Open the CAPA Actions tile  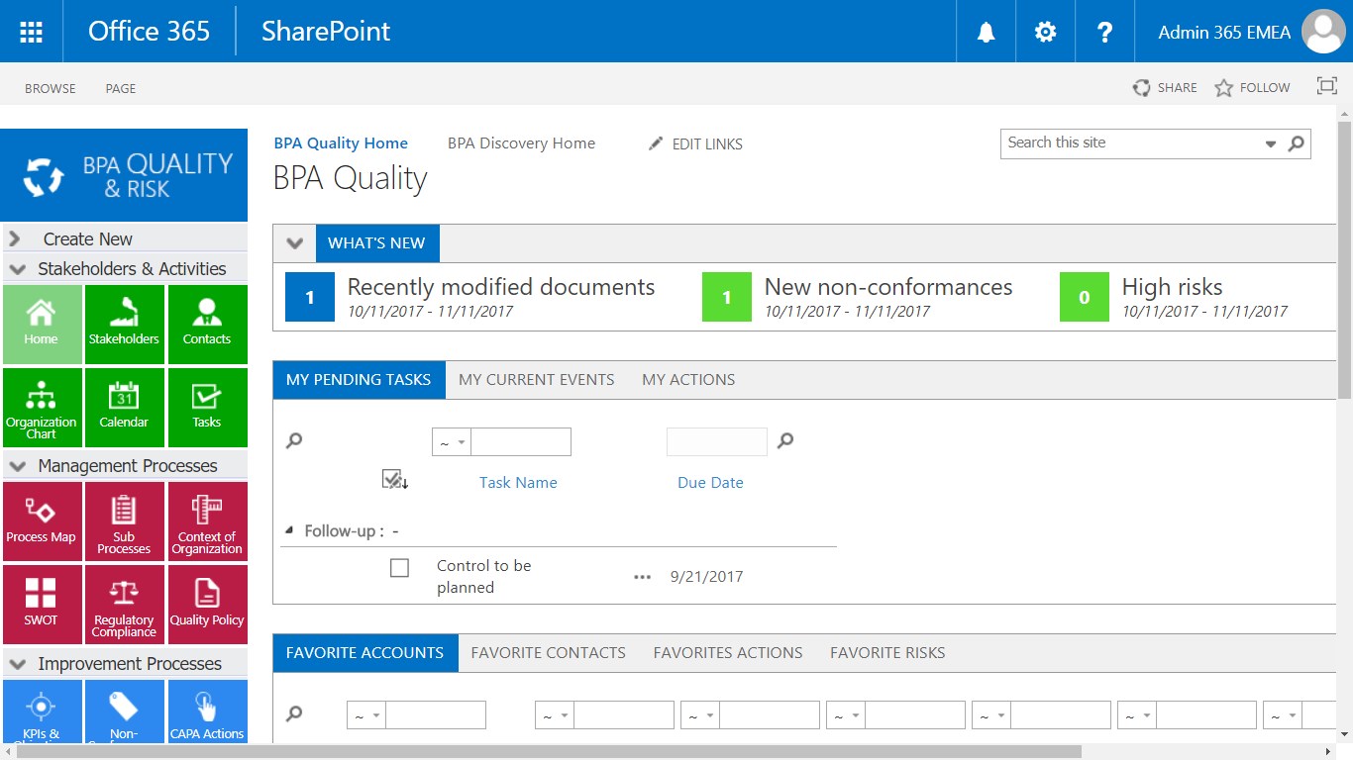point(207,711)
